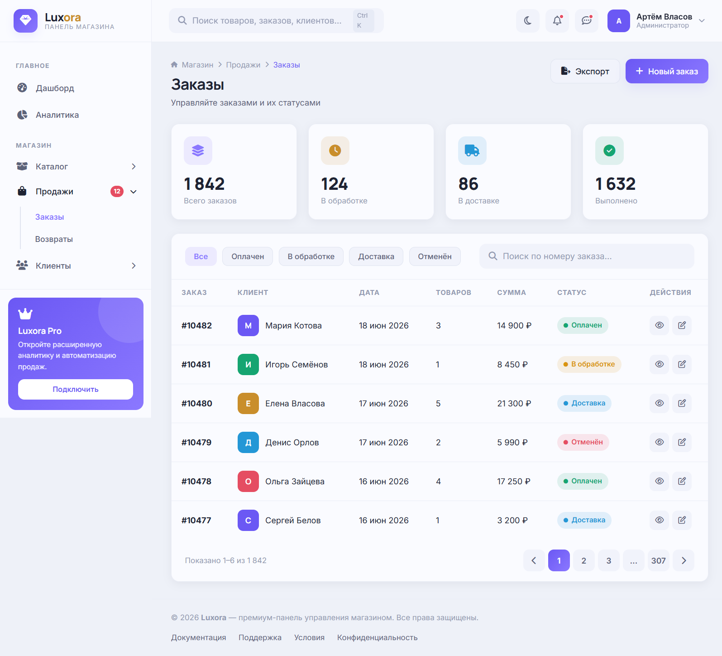Viewport: 722px width, 656px height.
Task: Click the Всего заказов layers icon
Action: pyautogui.click(x=198, y=150)
